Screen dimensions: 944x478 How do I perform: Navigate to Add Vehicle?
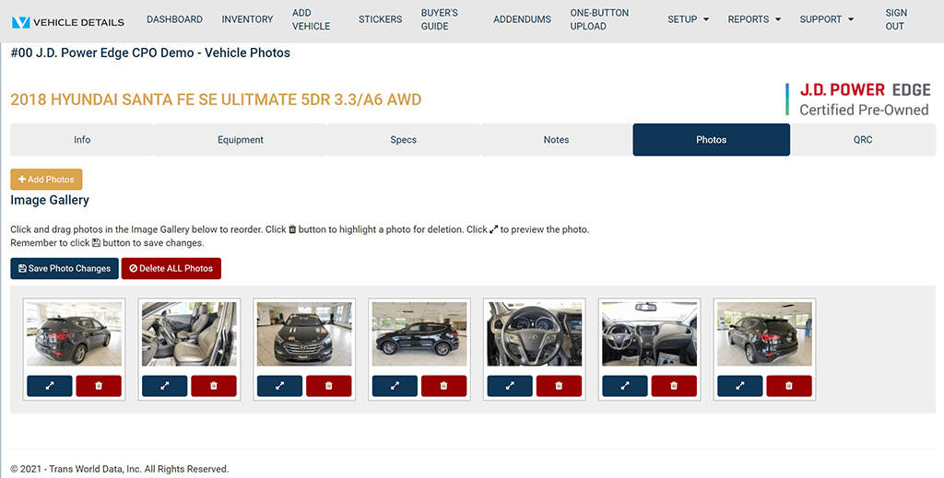point(312,19)
